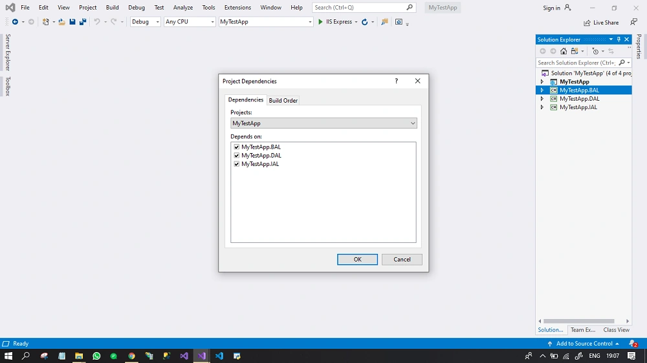Viewport: 647px width, 363px height.
Task: Click the Home icon in Solution Explorer
Action: (x=564, y=51)
